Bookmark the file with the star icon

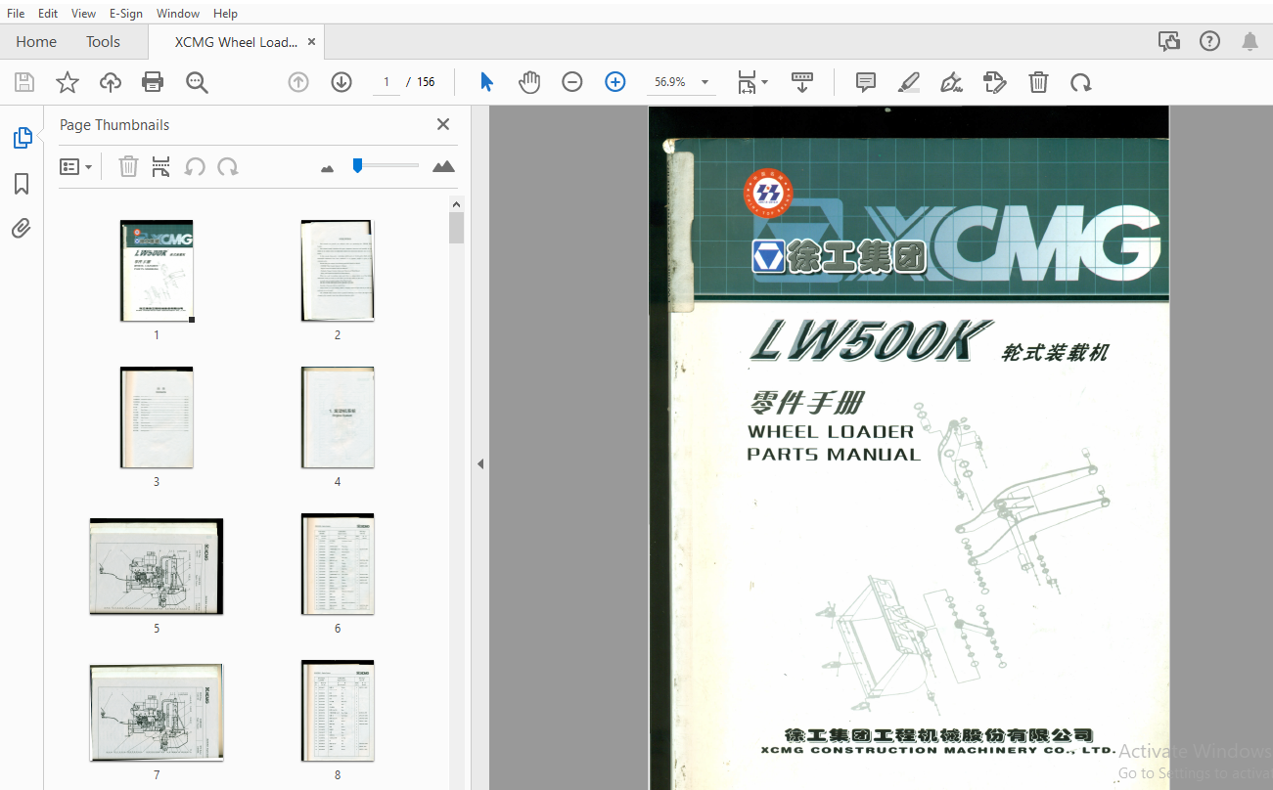coord(67,82)
